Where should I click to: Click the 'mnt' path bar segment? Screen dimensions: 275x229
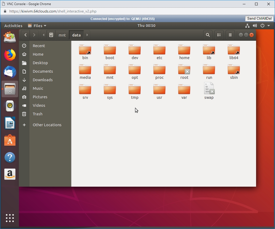point(62,35)
